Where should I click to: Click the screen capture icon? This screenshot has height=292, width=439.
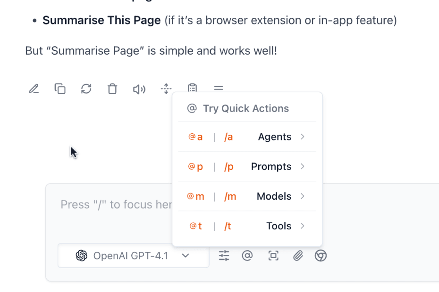point(273,256)
